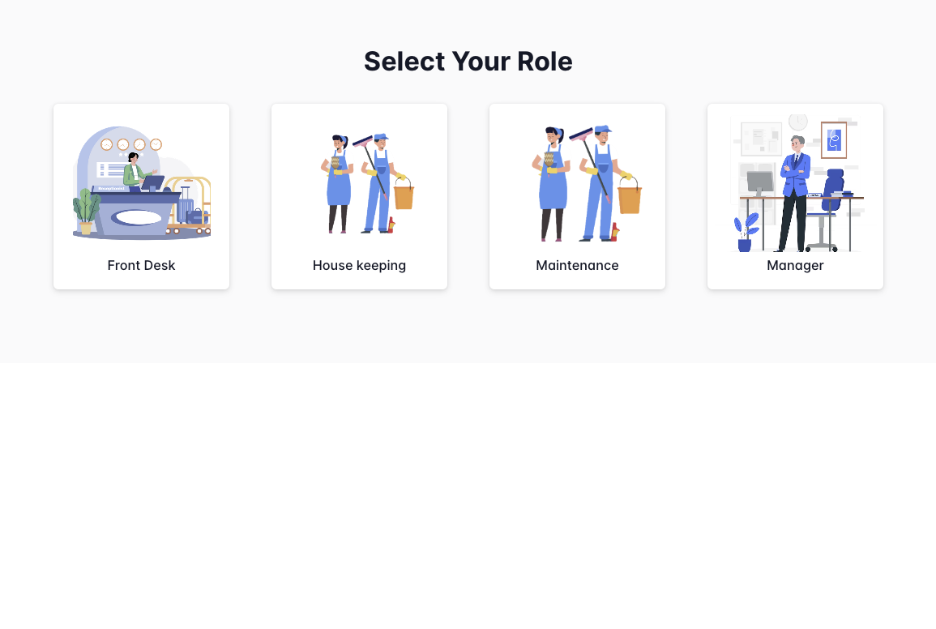Click the Maintenance text label
The height and width of the screenshot is (629, 936).
point(577,265)
